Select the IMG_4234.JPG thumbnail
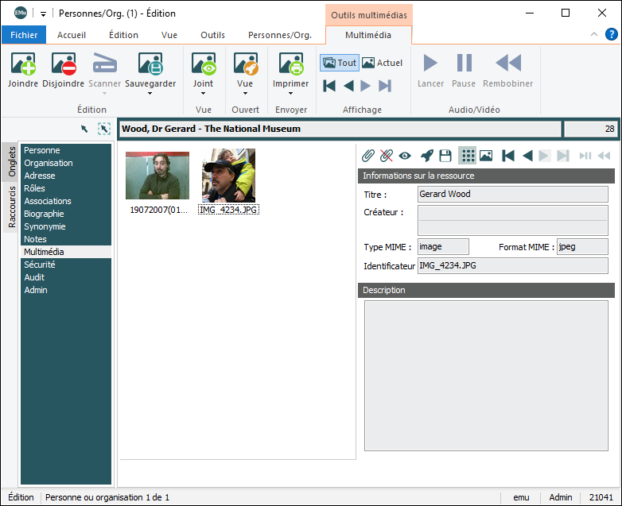Screen dimensions: 622x506 point(228,175)
